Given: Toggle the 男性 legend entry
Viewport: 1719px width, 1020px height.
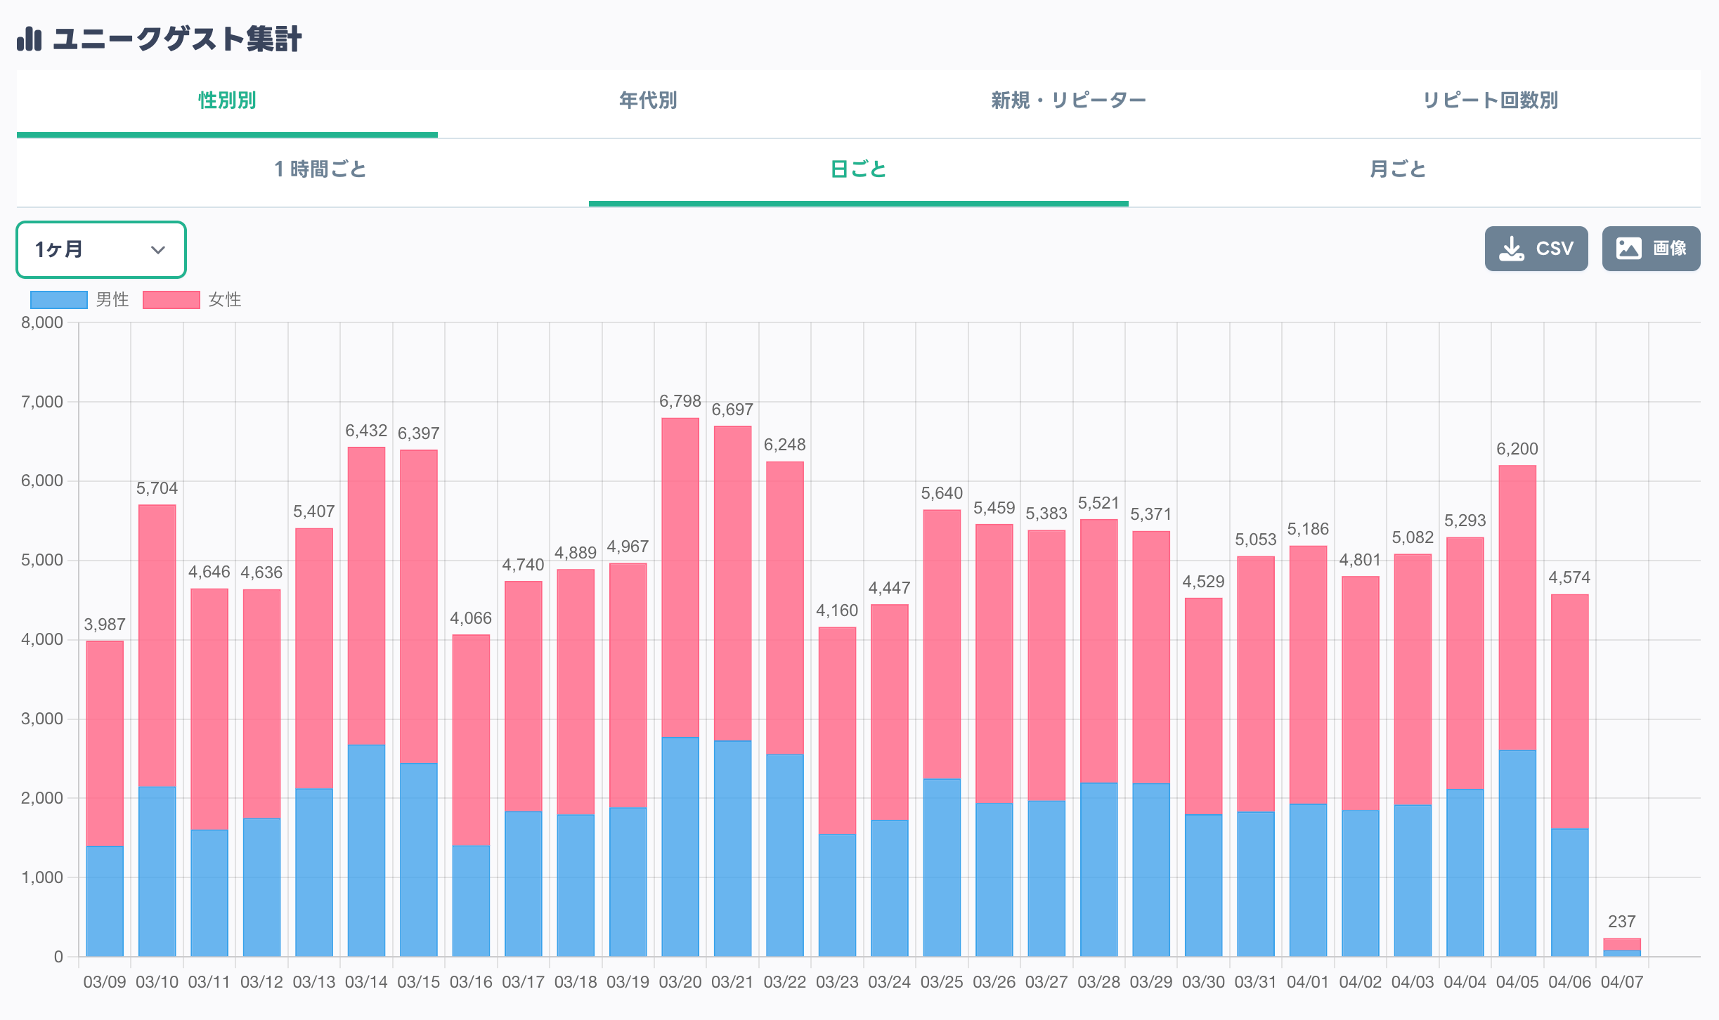Looking at the screenshot, I should coord(112,299).
